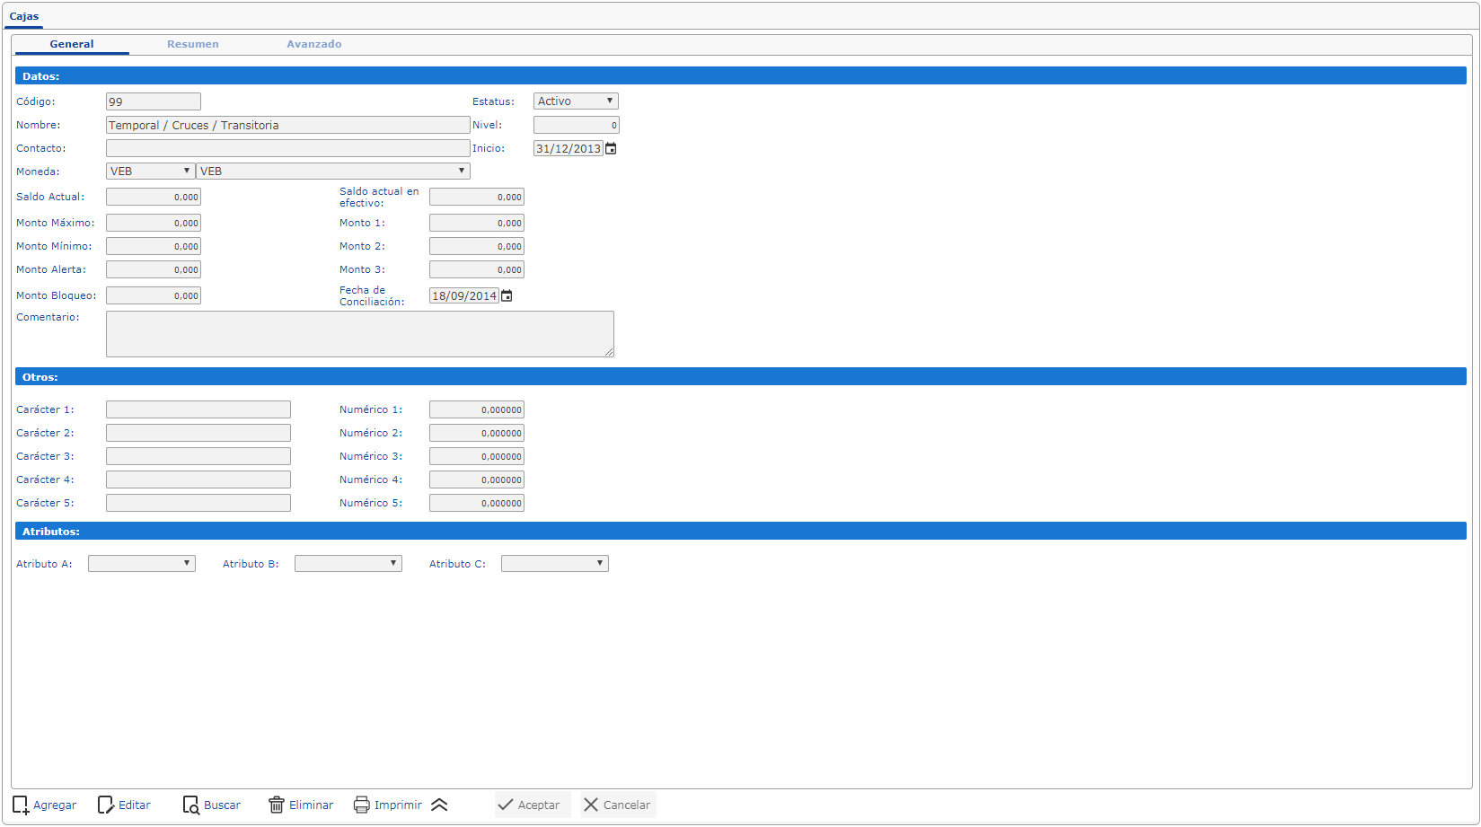Click the Nombre input field
Image resolution: width=1481 pixels, height=827 pixels.
tap(287, 126)
